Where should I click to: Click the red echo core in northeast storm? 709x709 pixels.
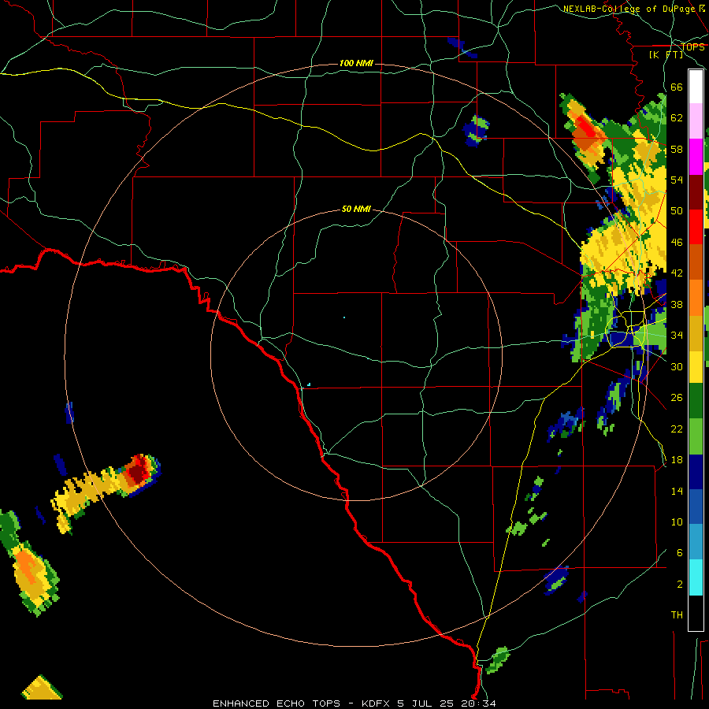[587, 128]
